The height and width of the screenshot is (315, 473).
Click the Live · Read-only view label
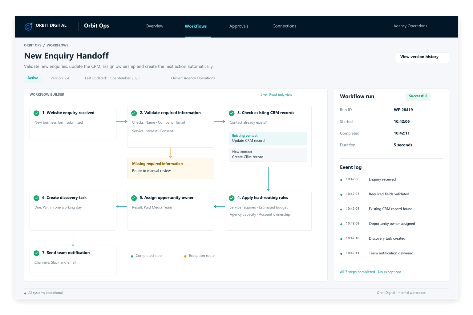276,95
